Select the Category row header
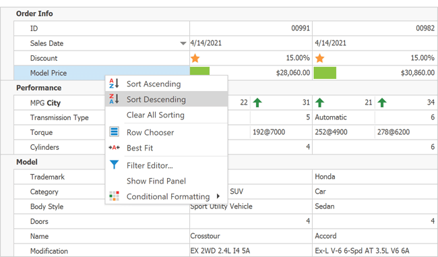This screenshot has width=438, height=257. tap(59, 192)
